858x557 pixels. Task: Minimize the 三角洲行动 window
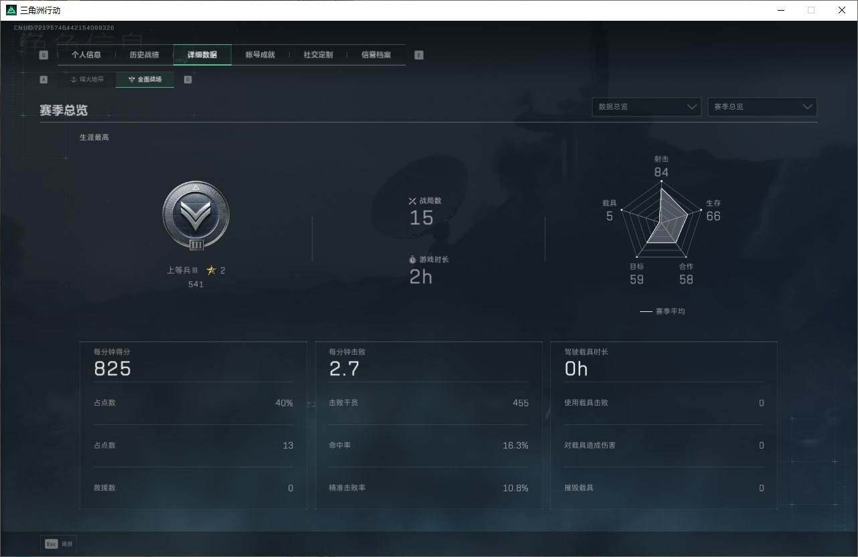pyautogui.click(x=781, y=10)
